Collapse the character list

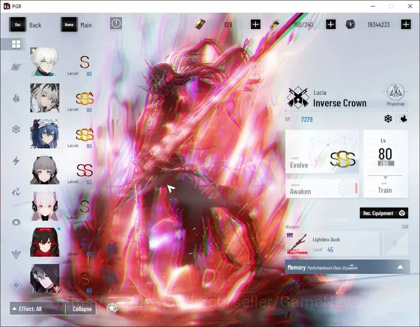(x=82, y=309)
